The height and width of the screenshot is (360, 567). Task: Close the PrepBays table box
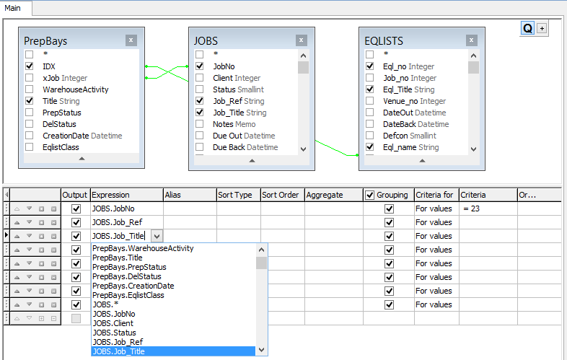[x=131, y=41]
